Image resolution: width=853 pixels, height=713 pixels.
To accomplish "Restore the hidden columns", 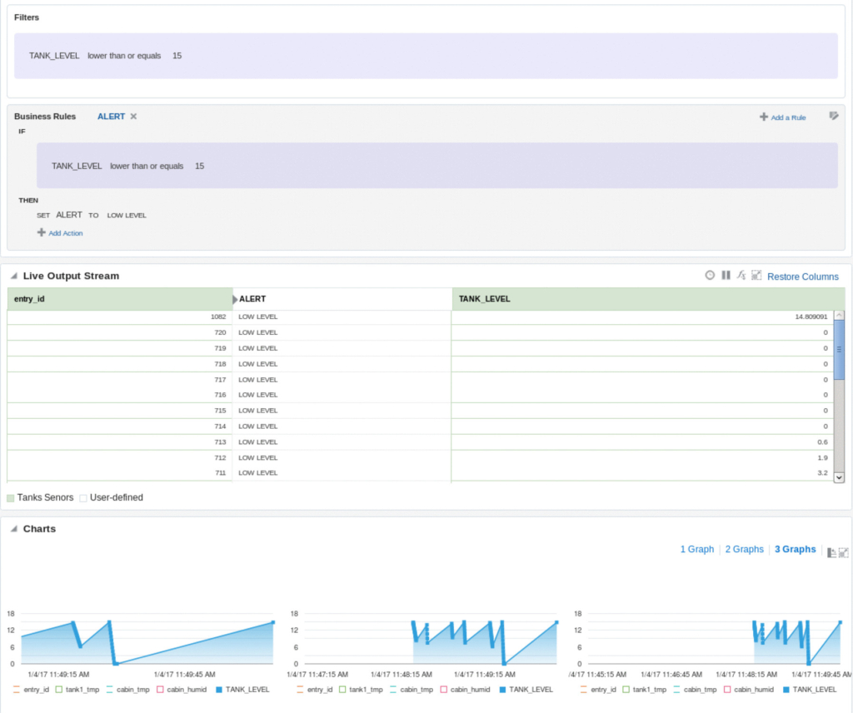I will [803, 277].
